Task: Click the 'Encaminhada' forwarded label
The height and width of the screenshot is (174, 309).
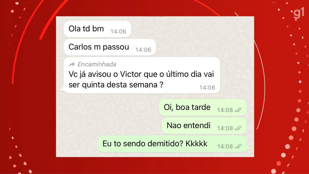Action: click(97, 64)
